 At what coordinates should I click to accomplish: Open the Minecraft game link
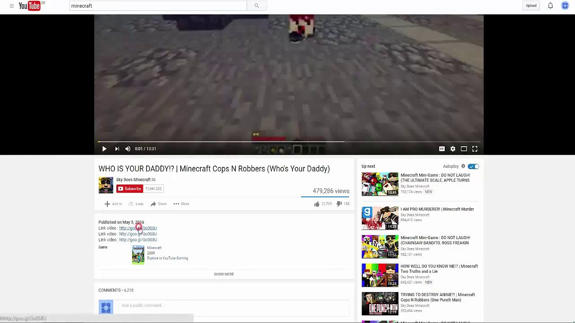[154, 248]
